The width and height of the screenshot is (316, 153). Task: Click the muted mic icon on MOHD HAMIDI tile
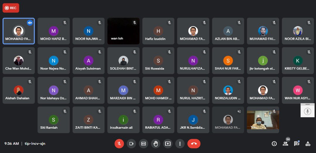[x=169, y=82]
